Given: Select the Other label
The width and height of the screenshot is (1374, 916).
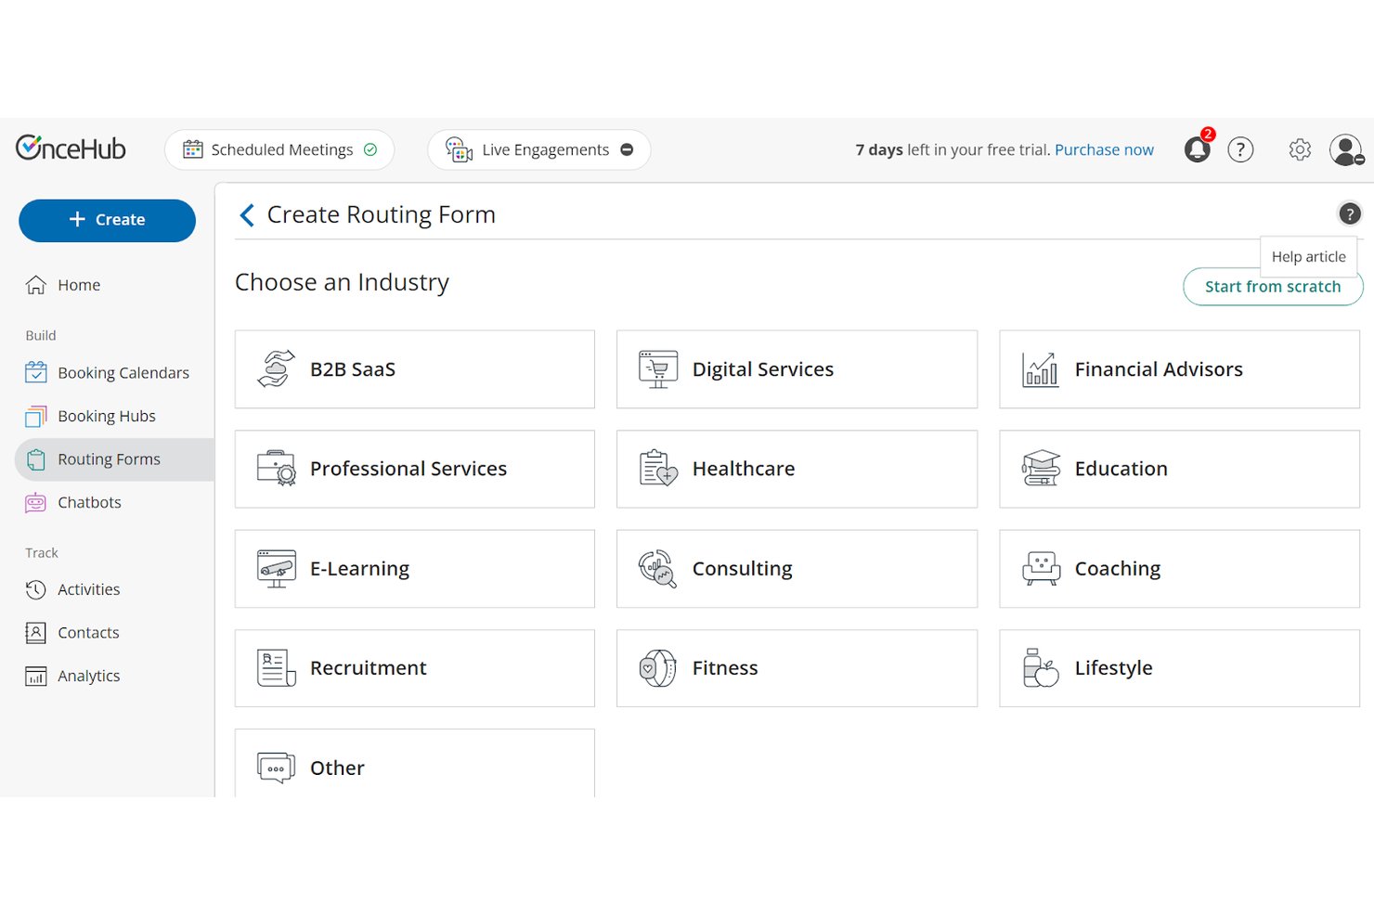Looking at the screenshot, I should pyautogui.click(x=337, y=768).
